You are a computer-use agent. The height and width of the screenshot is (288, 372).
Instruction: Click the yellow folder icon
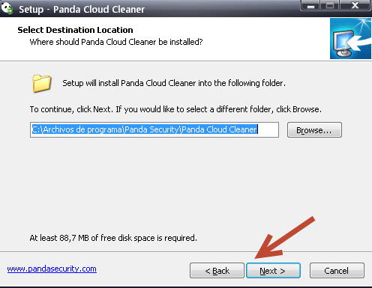pos(42,83)
